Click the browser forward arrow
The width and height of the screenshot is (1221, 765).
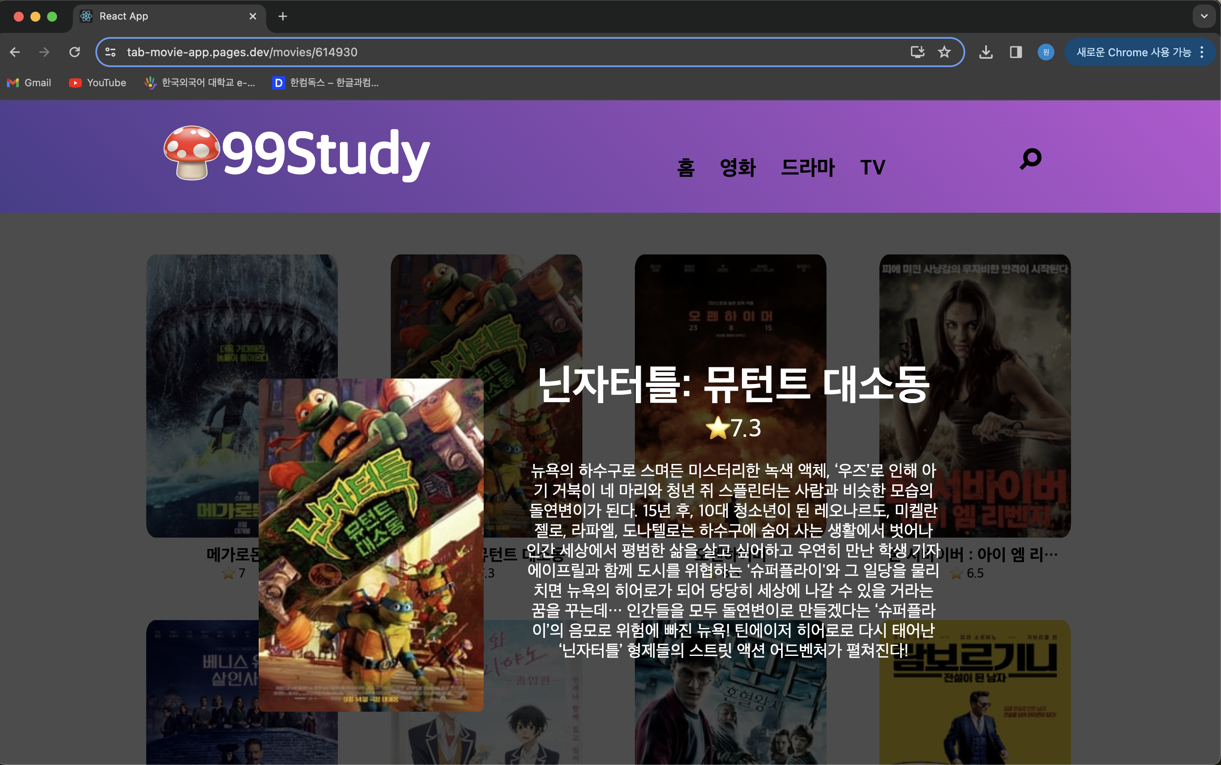pos(45,52)
